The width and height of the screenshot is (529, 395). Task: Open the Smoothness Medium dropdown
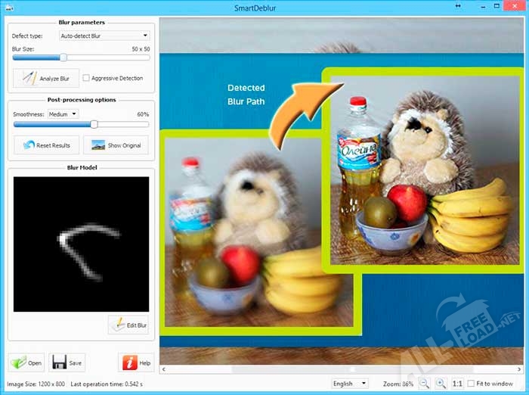click(x=62, y=114)
